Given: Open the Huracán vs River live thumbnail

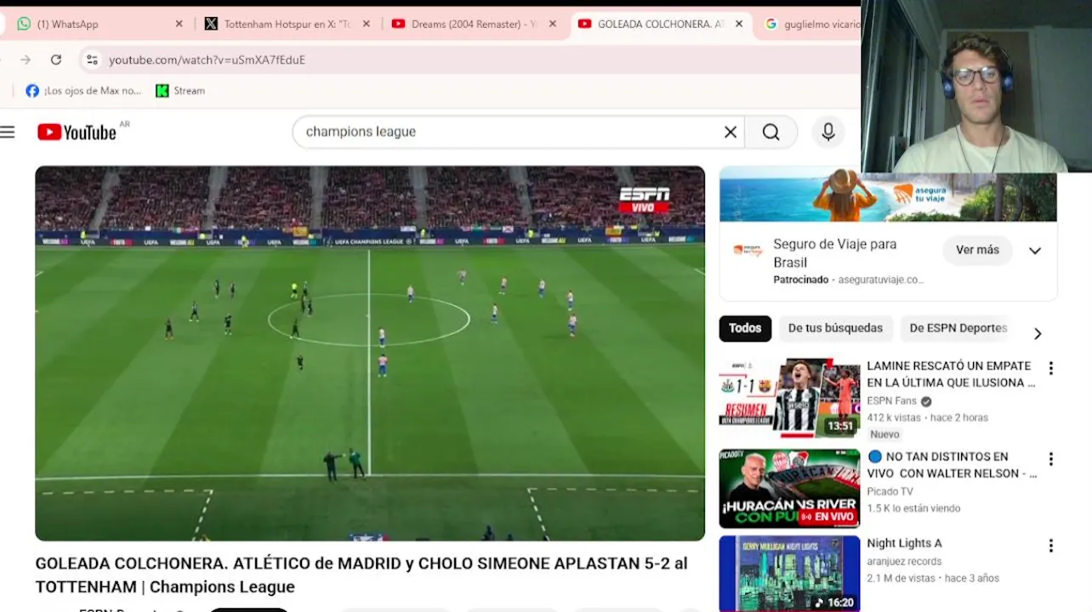Looking at the screenshot, I should pyautogui.click(x=789, y=489).
